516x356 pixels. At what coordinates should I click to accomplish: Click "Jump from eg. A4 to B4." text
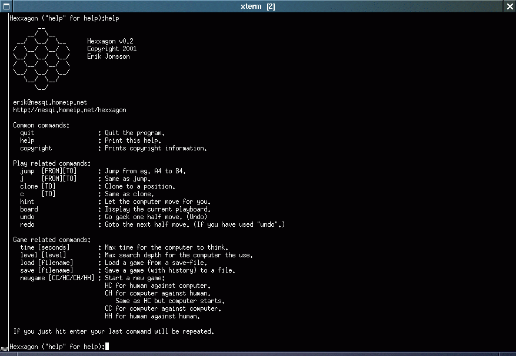(x=145, y=171)
